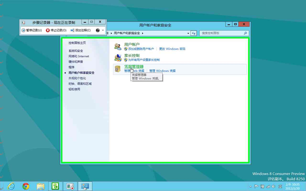
Task: Expand the address bar history dropdown
Action: 188,33
